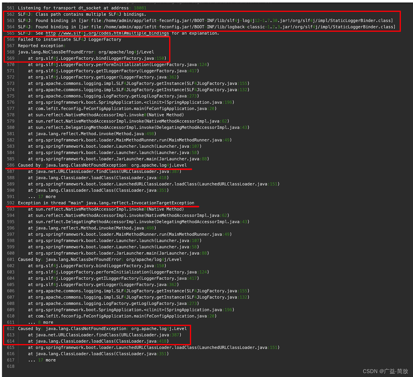Click line 568 NoClassDefFoundError org/apache/log4j/Level

point(86,52)
